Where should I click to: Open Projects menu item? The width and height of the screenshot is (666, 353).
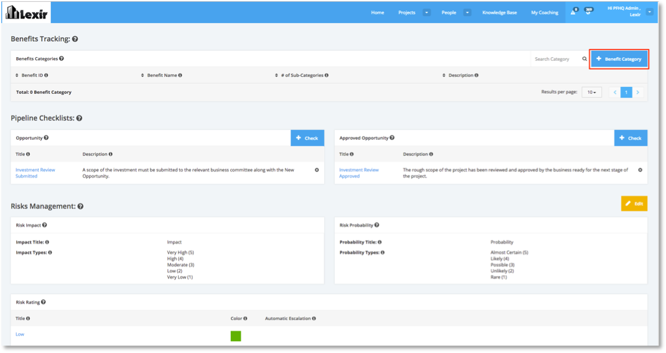[x=406, y=12]
